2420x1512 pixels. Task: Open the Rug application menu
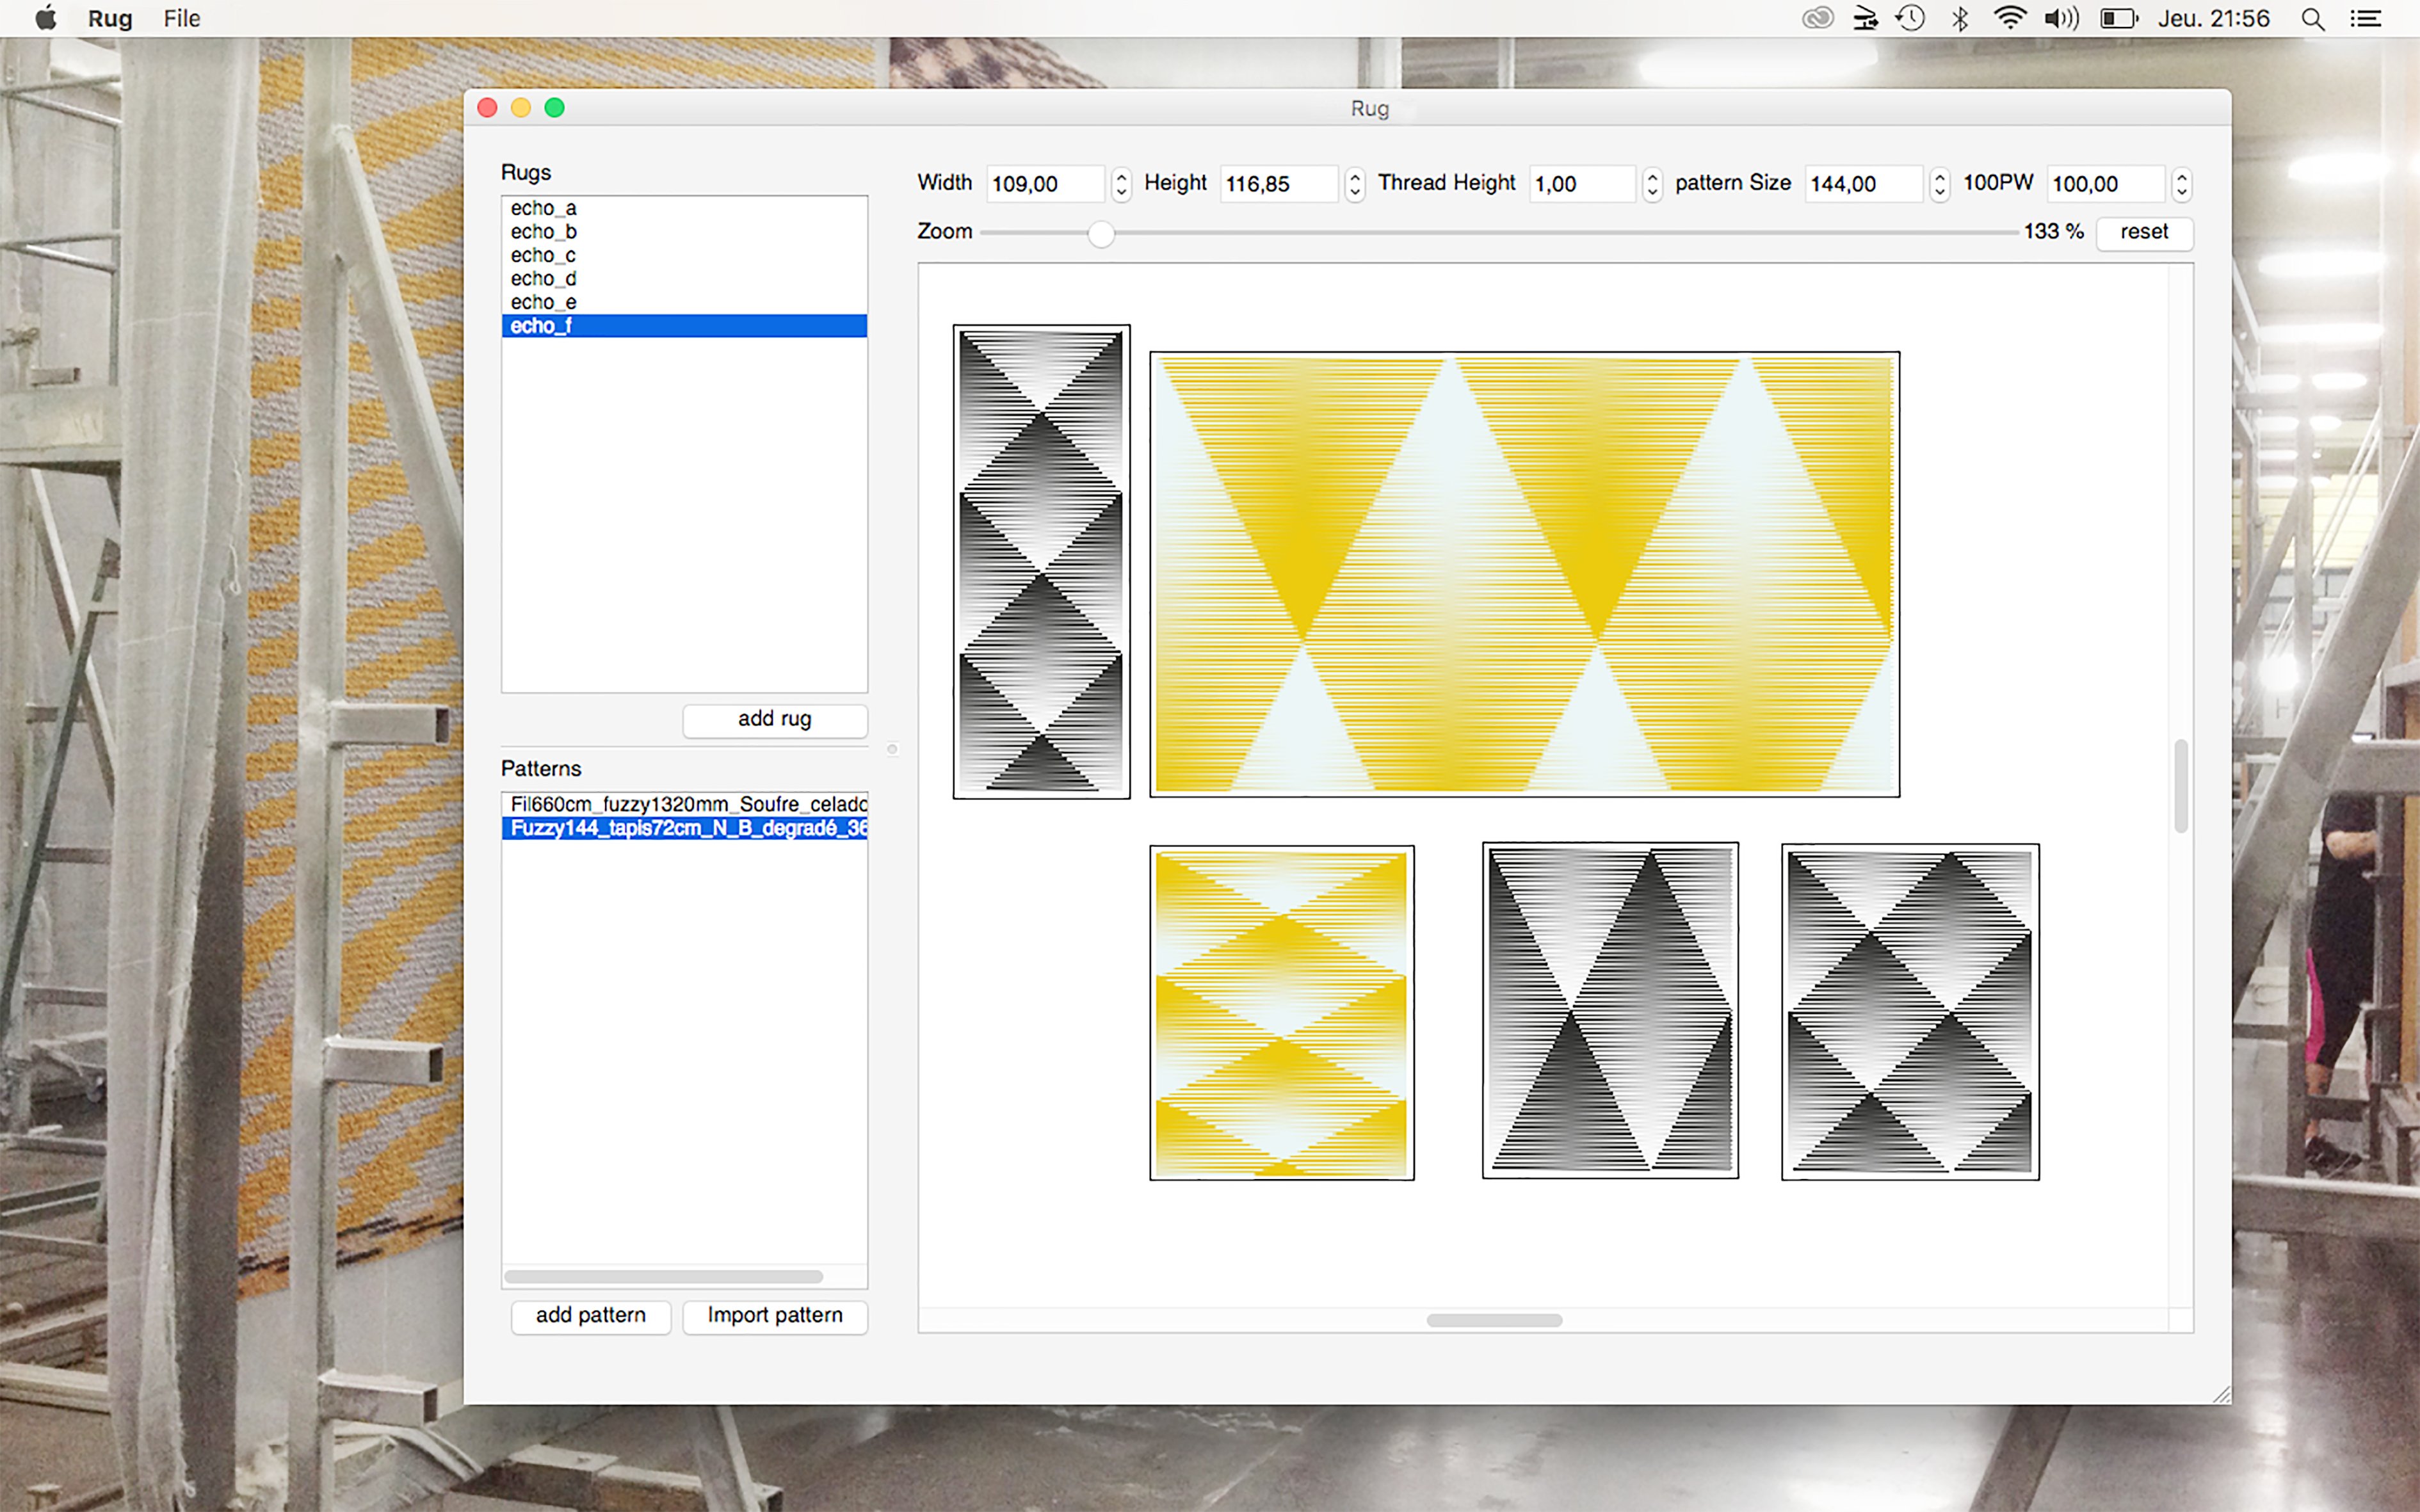coord(110,19)
